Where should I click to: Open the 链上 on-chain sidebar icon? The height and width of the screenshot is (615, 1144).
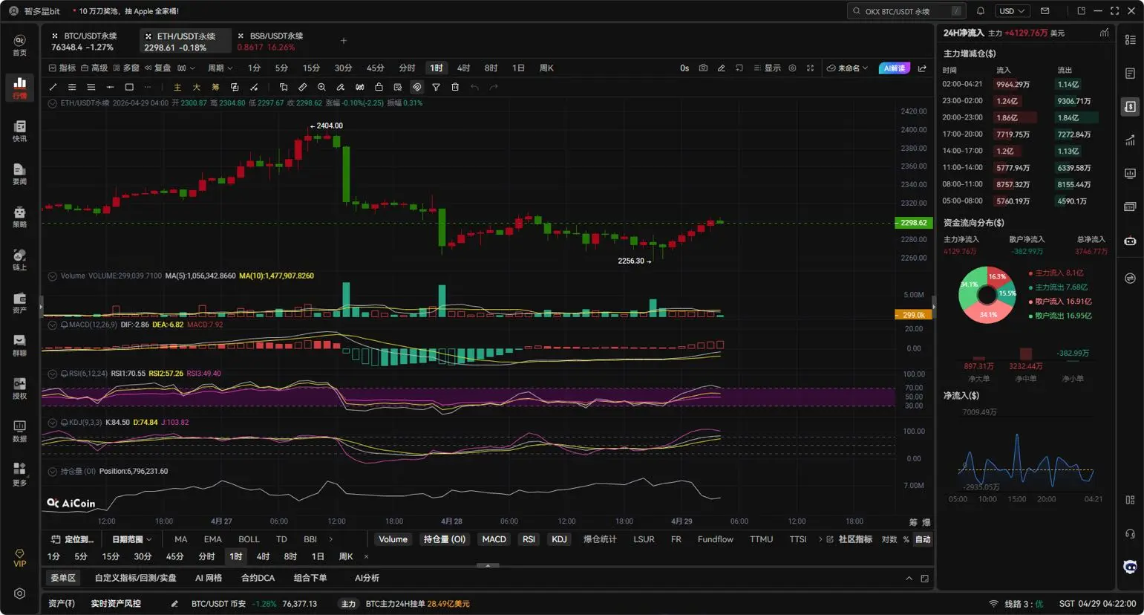tap(20, 259)
